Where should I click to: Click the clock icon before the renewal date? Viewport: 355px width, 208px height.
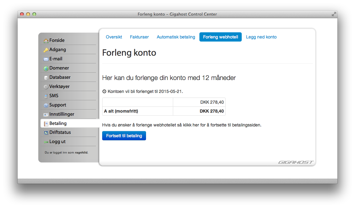click(x=104, y=91)
